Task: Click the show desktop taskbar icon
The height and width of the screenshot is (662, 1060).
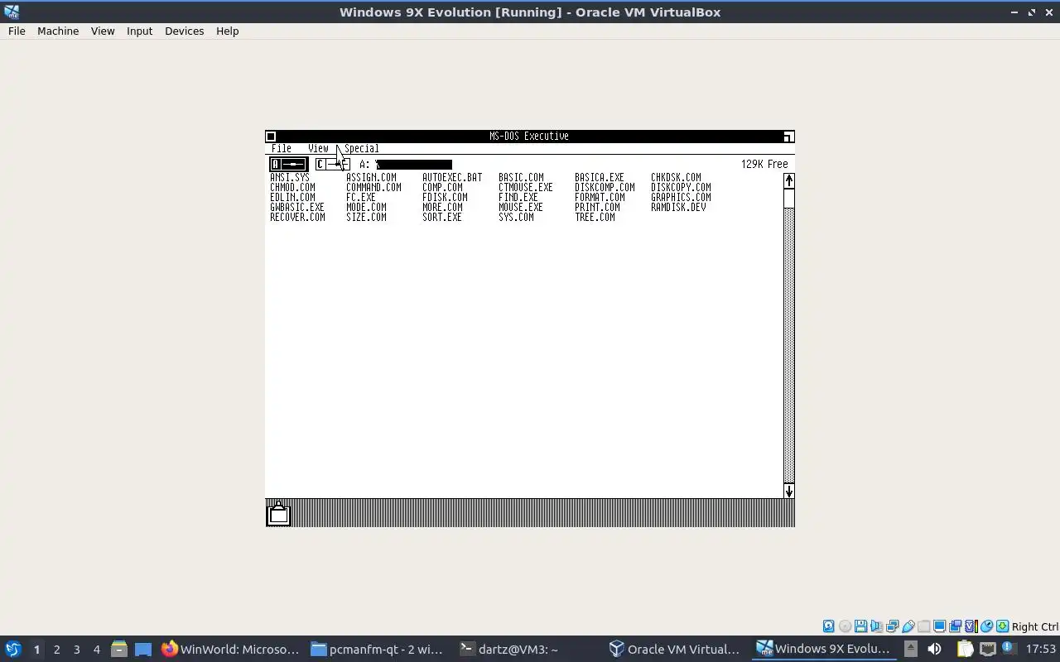Action: [143, 649]
